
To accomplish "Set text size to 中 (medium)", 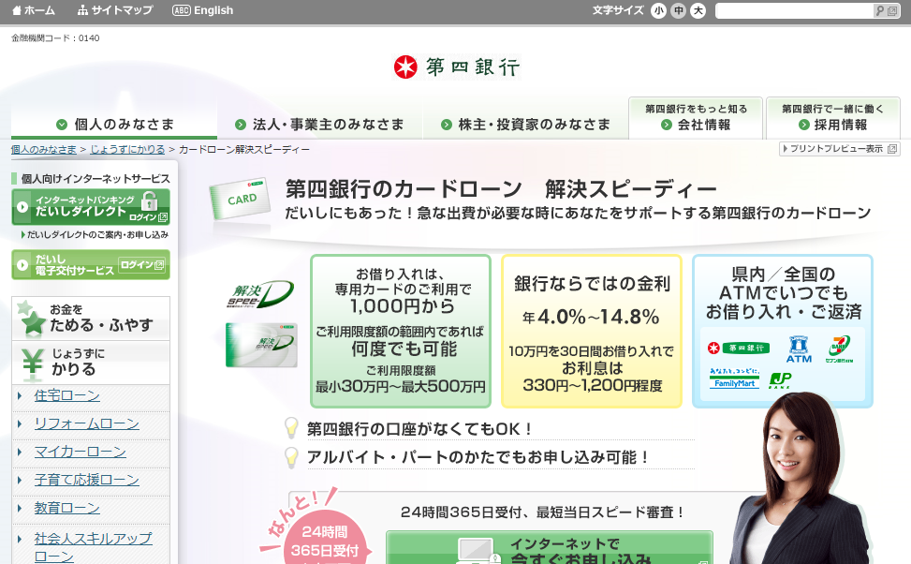I will click(678, 10).
